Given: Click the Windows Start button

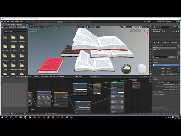Looking at the screenshot, I should [x=2, y=117].
